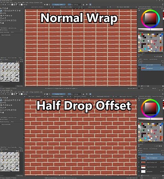This screenshot has width=164, height=179.
Task: Select Transform tool in top window toolbox
Action: (x=1, y=13)
